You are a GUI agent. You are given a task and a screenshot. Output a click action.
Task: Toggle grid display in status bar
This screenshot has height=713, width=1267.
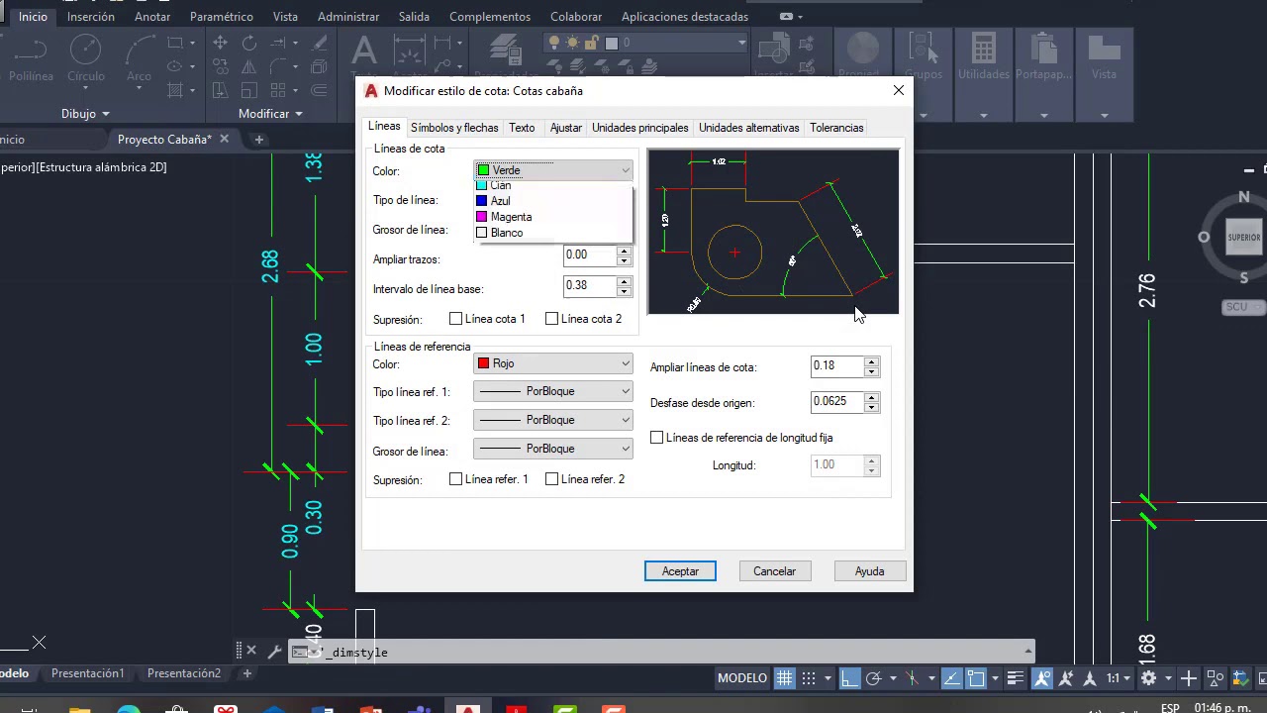784,678
